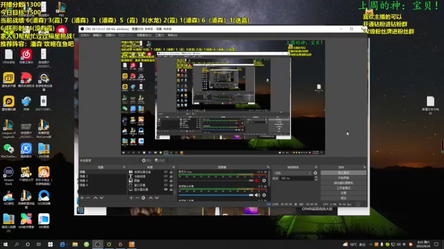The image size is (444, 249).
Task: Open File Explorer from the taskbar
Action: click(x=75, y=244)
